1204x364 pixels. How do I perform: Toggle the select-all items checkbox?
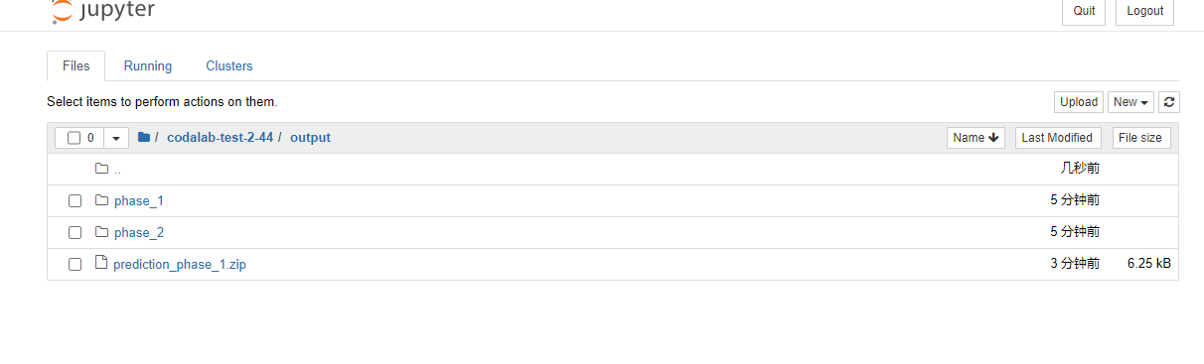click(74, 138)
